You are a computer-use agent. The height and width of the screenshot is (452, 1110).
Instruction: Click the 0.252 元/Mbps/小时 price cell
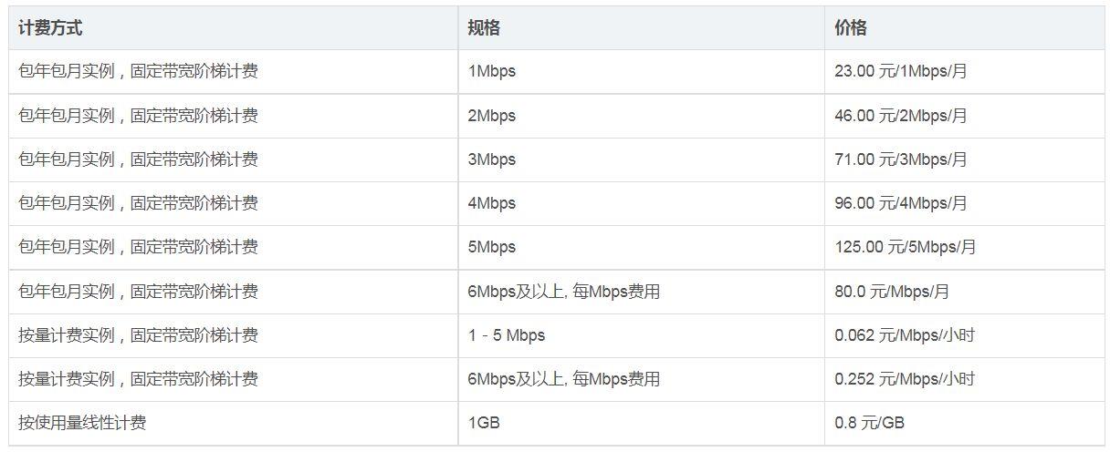(964, 379)
